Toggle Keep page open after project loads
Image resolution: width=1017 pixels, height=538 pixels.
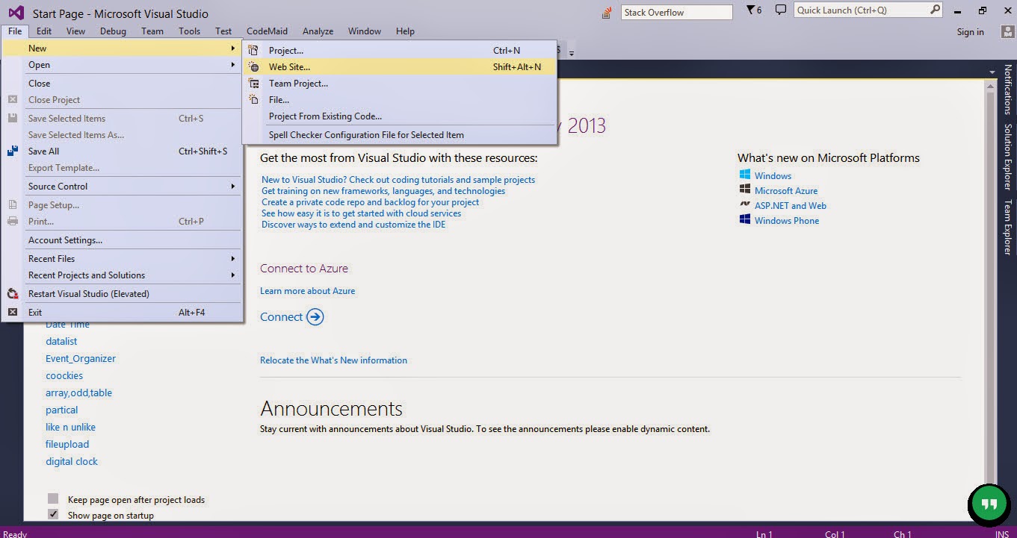point(53,498)
